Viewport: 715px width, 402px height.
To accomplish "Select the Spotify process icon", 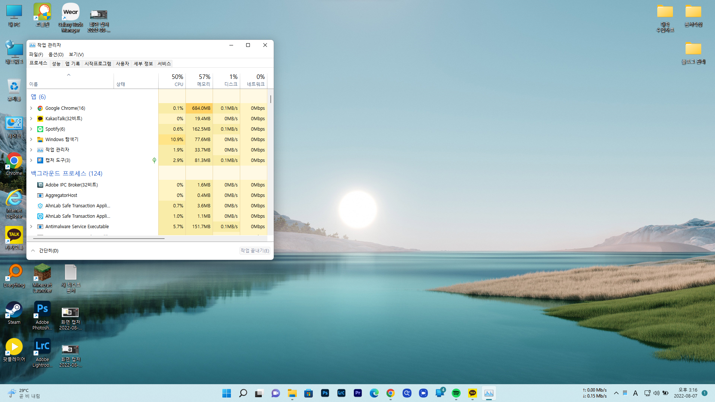I will [40, 129].
